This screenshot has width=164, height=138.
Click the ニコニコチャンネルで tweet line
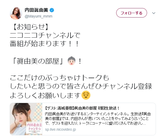pos(45,35)
